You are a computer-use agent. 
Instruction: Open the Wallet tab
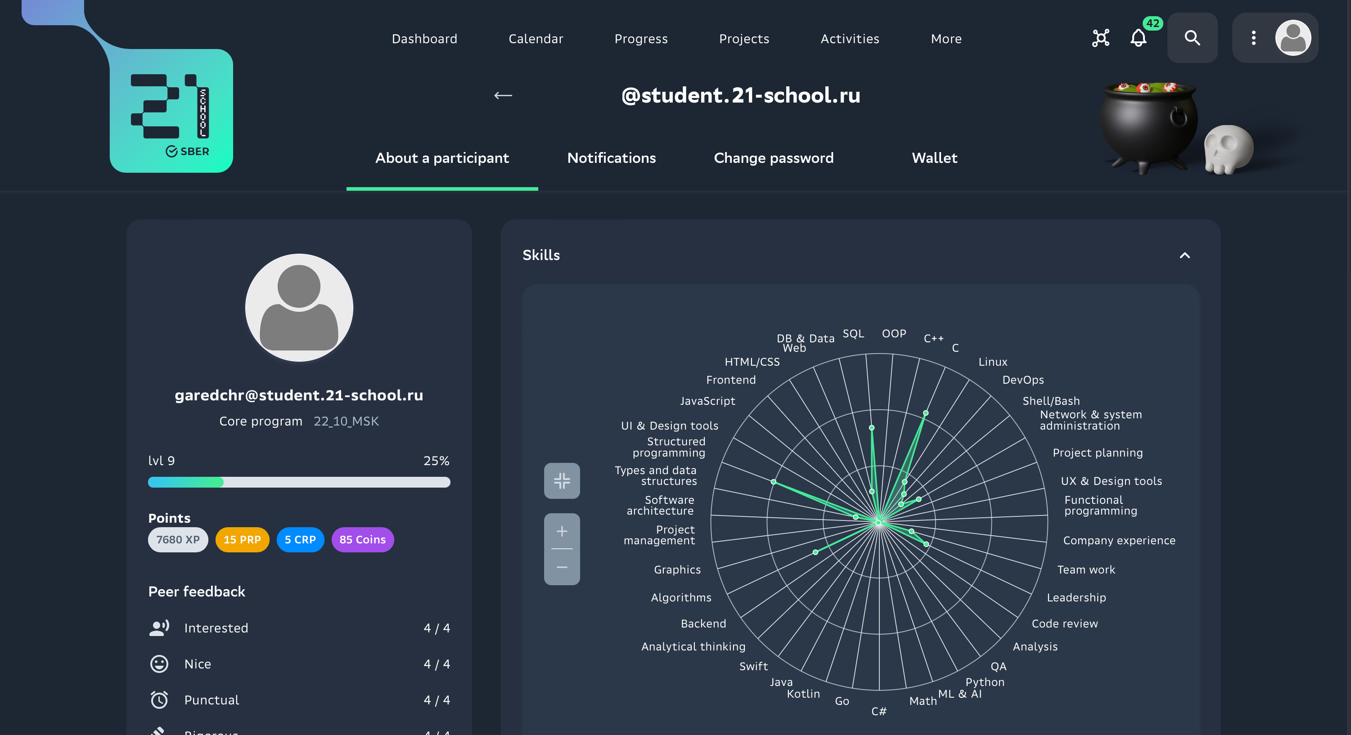pos(934,158)
